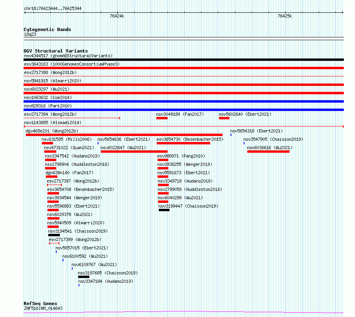Image resolution: width=355 pixels, height=317 pixels.
Task: Click nsv5657015 (Ebert2021) label
Action: pyautogui.click(x=82, y=248)
